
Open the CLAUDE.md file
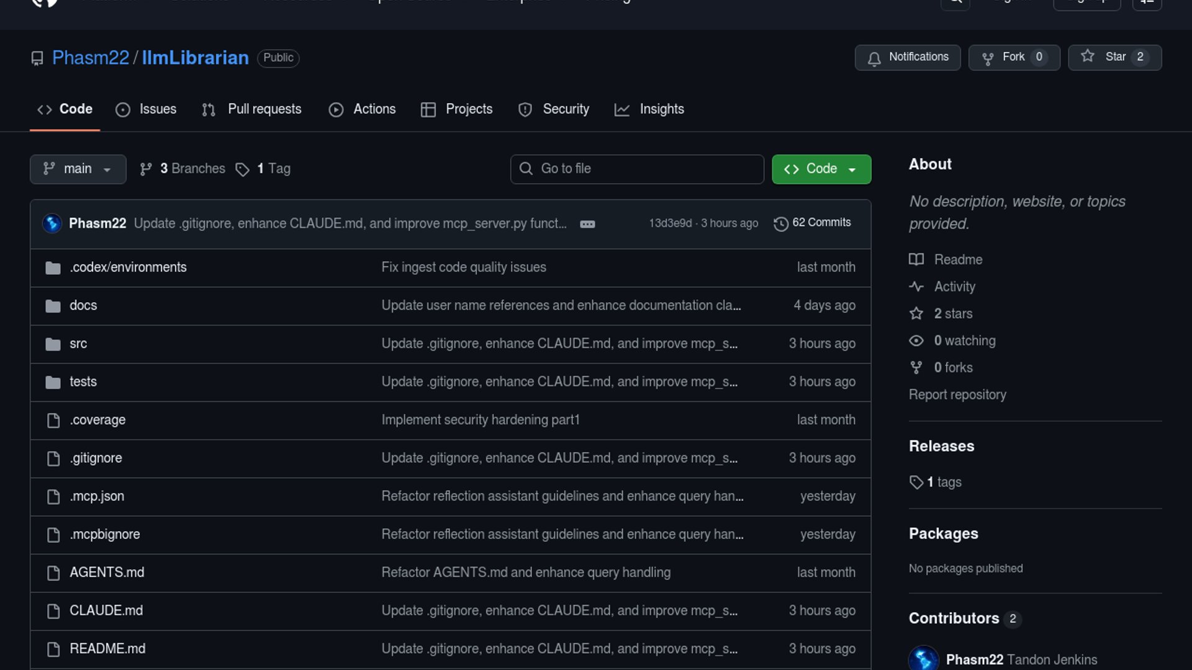[106, 610]
